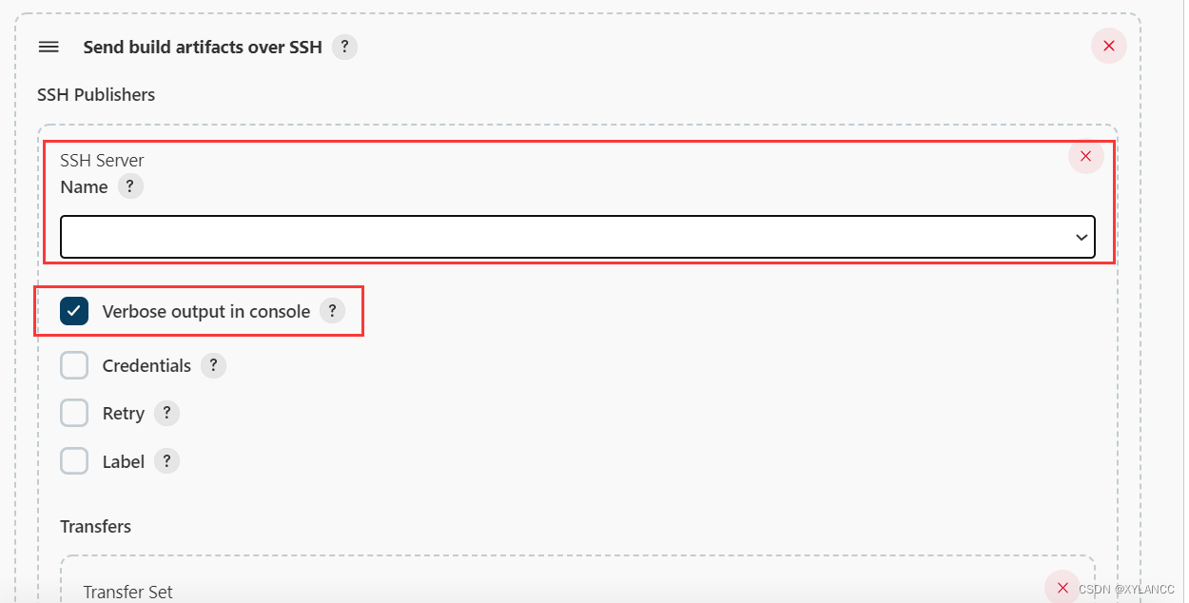Remove the Send build artifacts over SSH step
Viewport: 1189px width, 603px height.
click(1108, 46)
